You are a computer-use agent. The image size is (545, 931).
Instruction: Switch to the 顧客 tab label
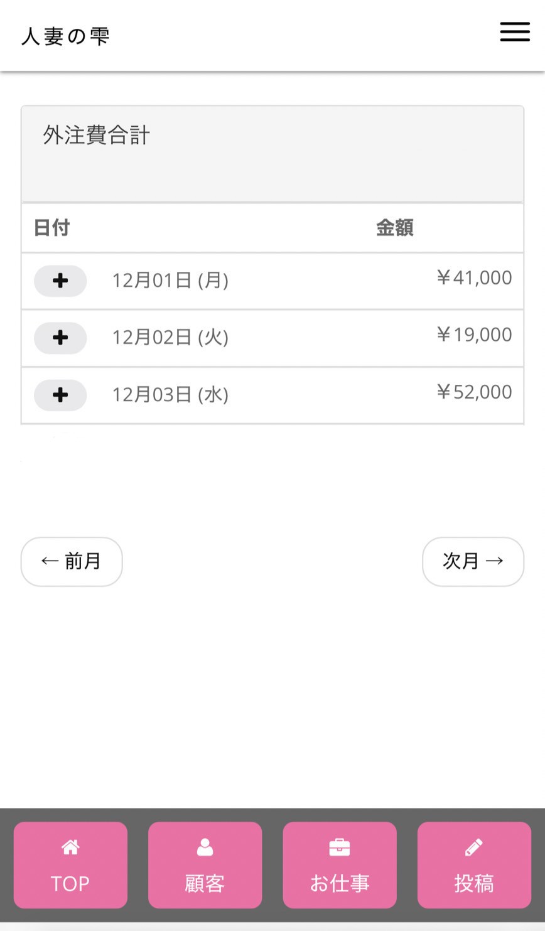pos(205,883)
